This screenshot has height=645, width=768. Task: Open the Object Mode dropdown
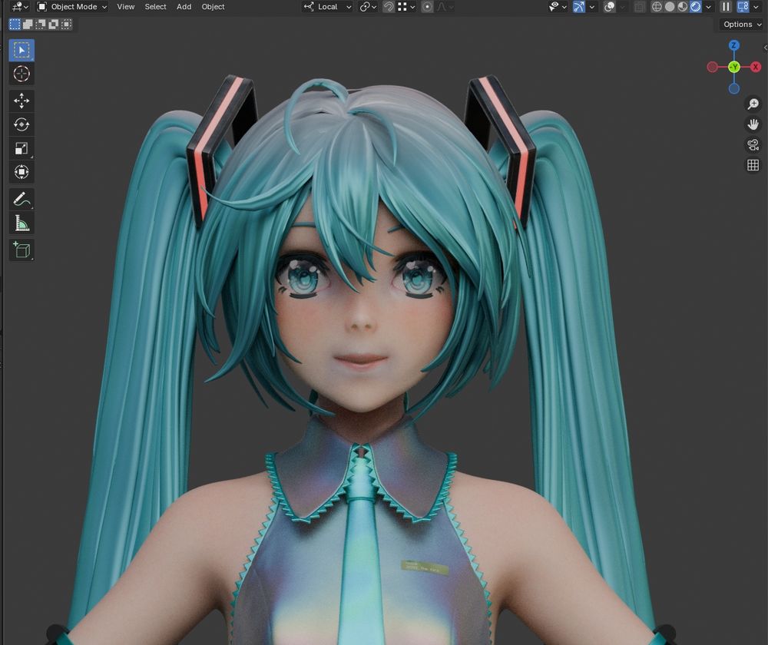(72, 7)
